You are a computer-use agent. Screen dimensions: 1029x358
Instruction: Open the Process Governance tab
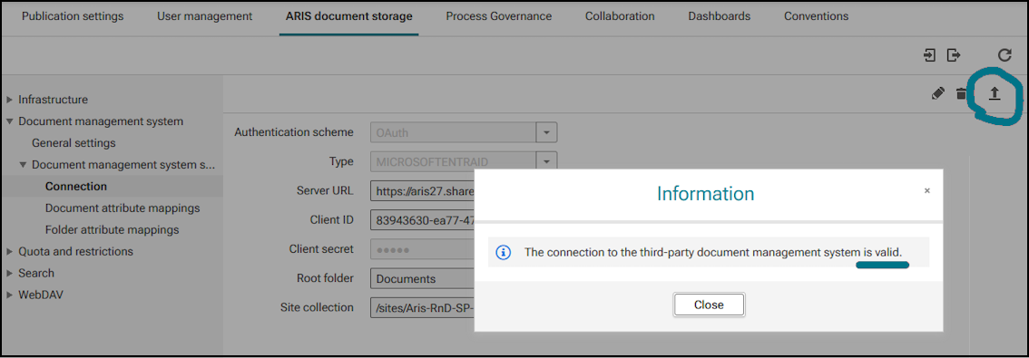pyautogui.click(x=499, y=16)
